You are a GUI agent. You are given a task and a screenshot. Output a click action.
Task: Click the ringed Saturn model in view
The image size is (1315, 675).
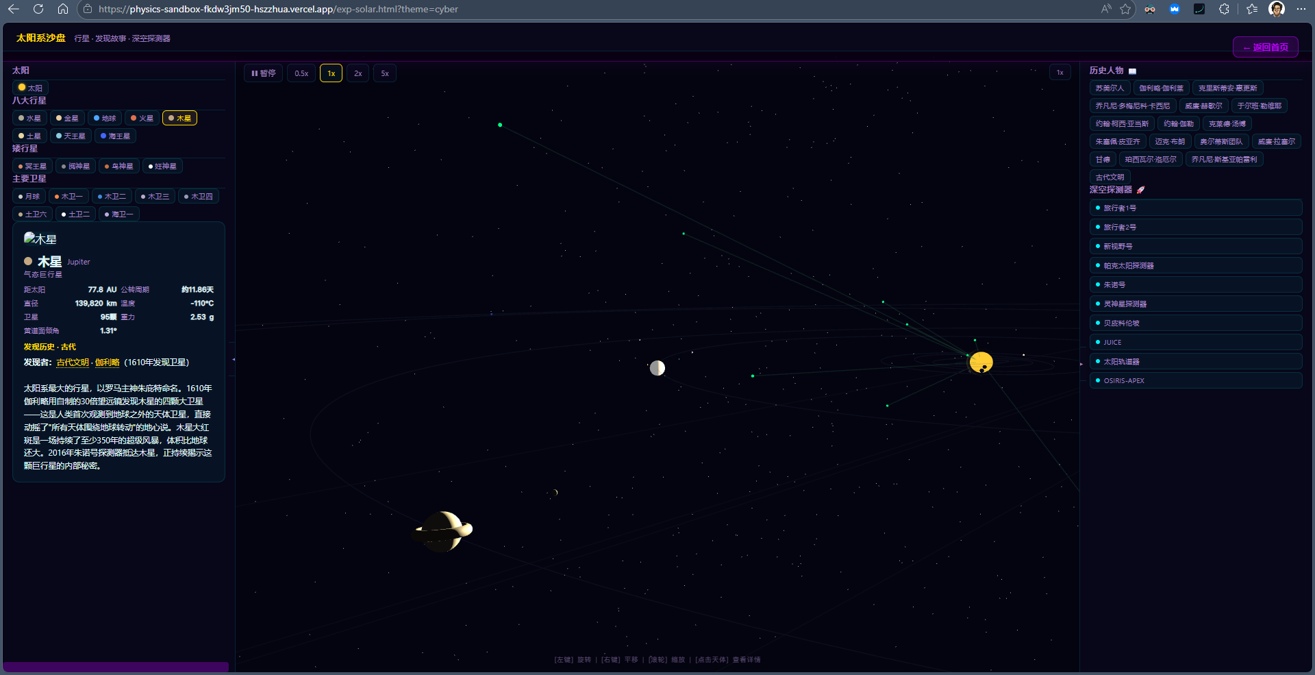[443, 531]
